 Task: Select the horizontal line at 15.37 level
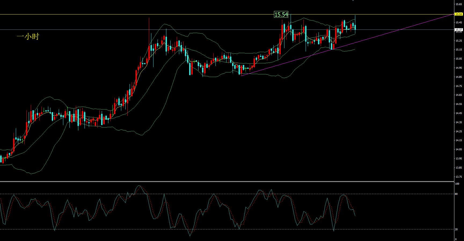click(x=227, y=30)
